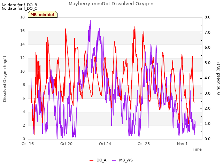Click the red DO_A legend swatch

[91, 161]
